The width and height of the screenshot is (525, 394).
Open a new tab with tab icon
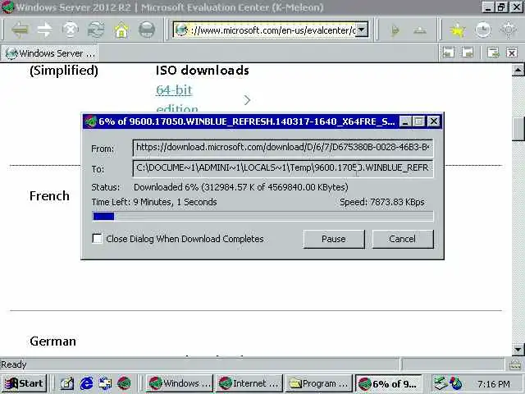tap(493, 53)
